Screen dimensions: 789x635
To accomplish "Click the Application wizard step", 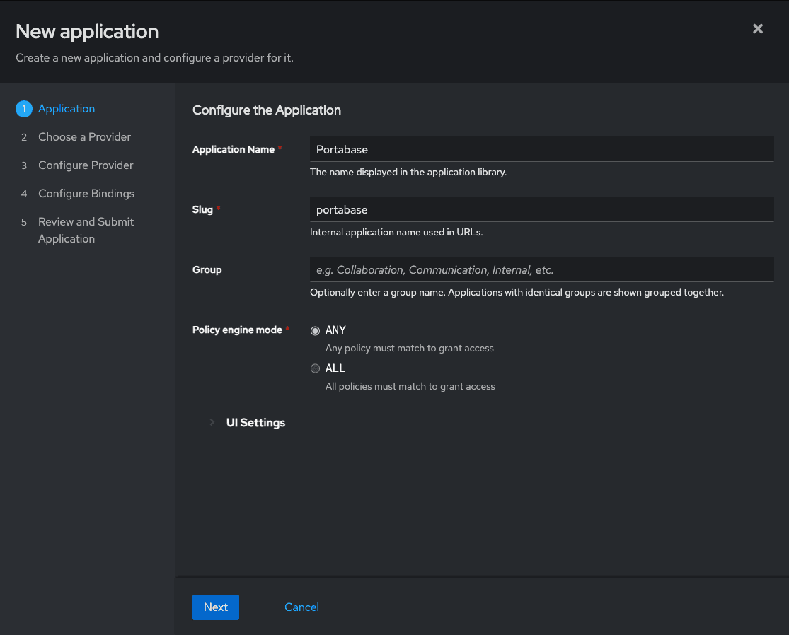I will pos(66,108).
